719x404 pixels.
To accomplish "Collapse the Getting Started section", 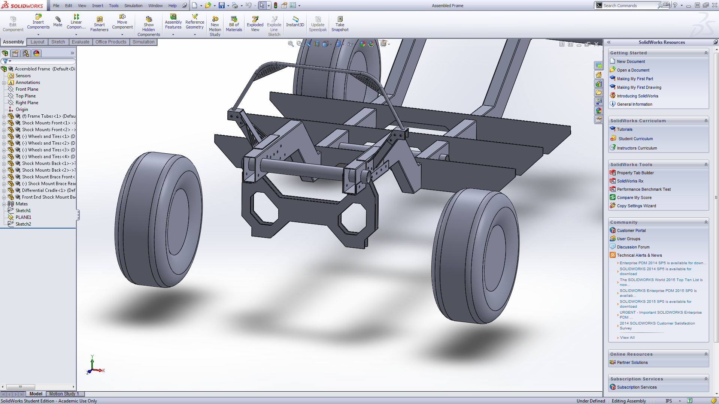I will click(x=706, y=53).
